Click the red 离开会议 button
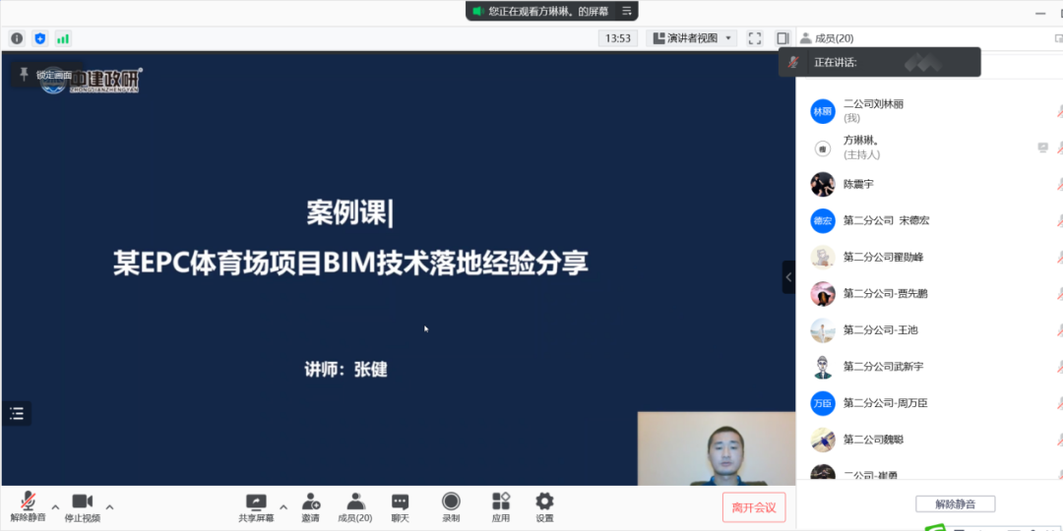 click(754, 507)
